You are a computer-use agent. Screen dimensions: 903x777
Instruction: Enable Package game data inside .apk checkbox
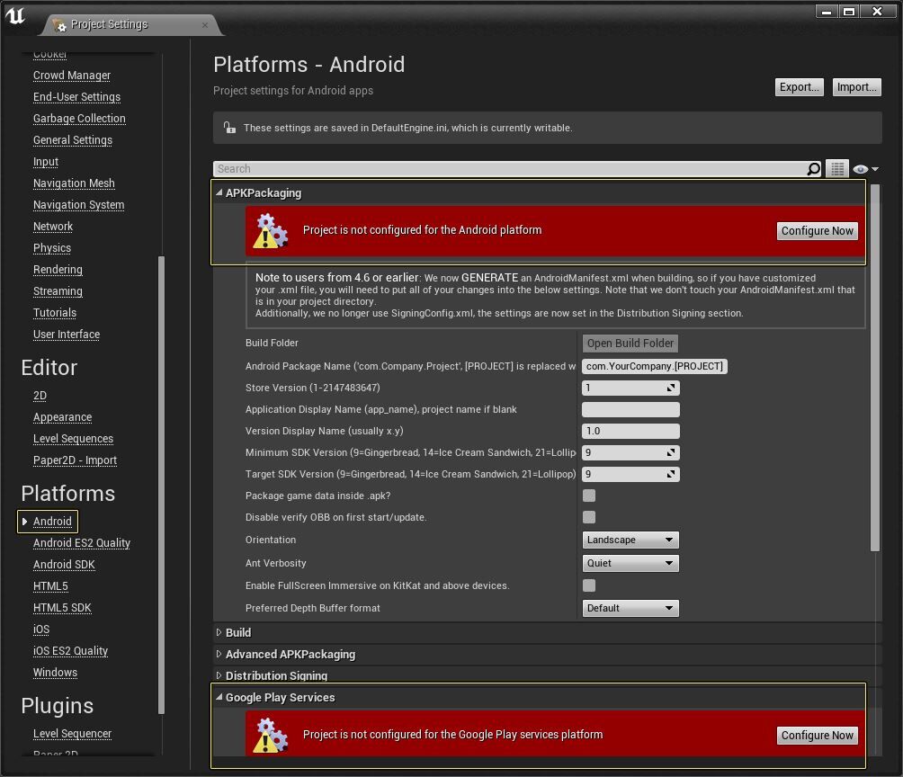point(589,496)
